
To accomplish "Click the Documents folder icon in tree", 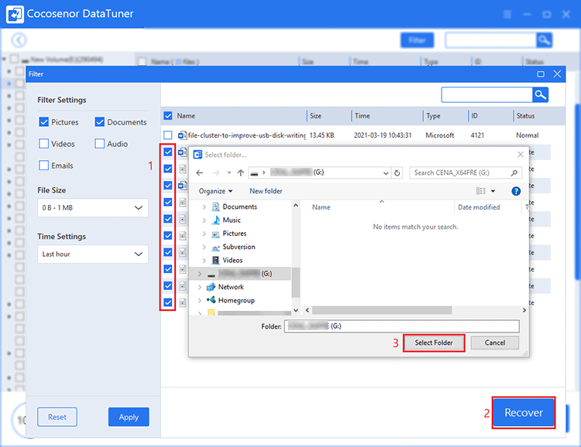I will (x=215, y=206).
